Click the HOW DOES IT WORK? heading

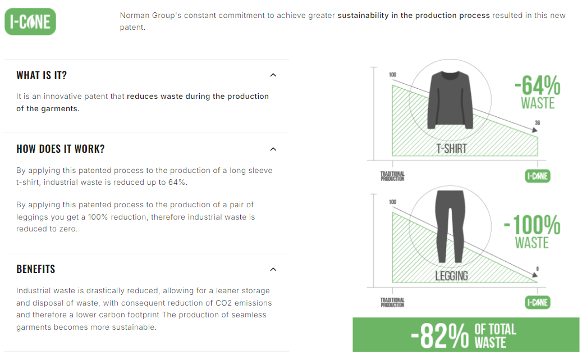click(61, 149)
